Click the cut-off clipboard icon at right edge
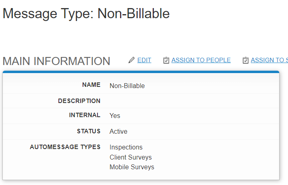 point(246,60)
